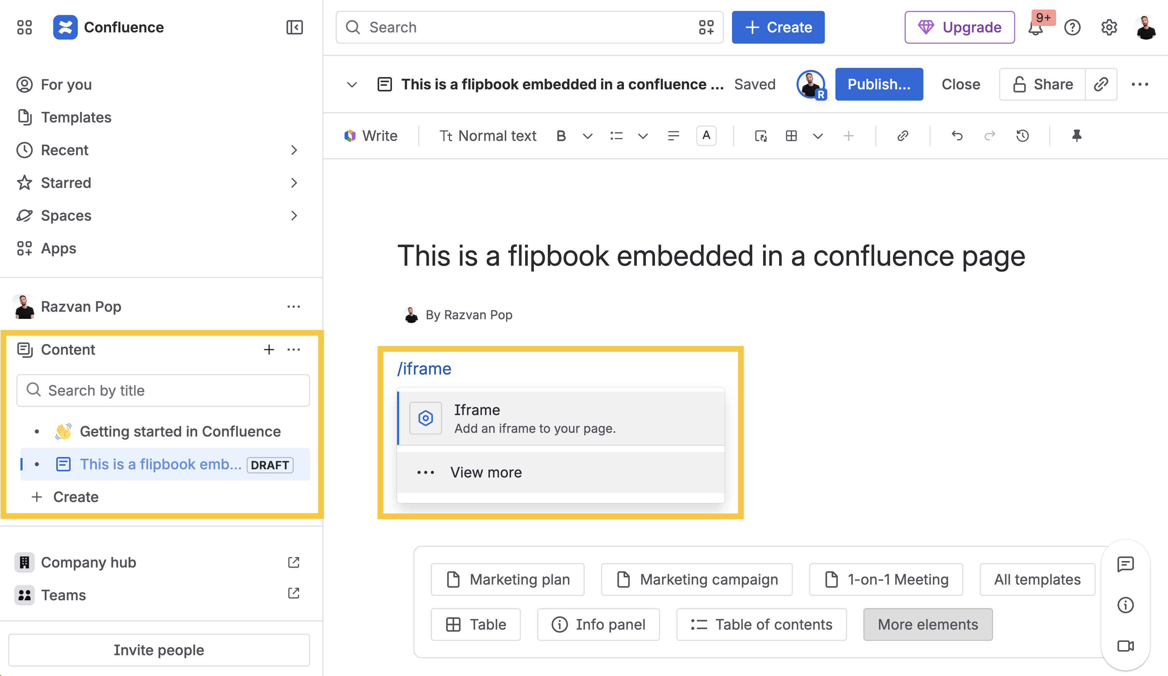The image size is (1168, 676).
Task: Open the notifications bell
Action: click(x=1035, y=28)
